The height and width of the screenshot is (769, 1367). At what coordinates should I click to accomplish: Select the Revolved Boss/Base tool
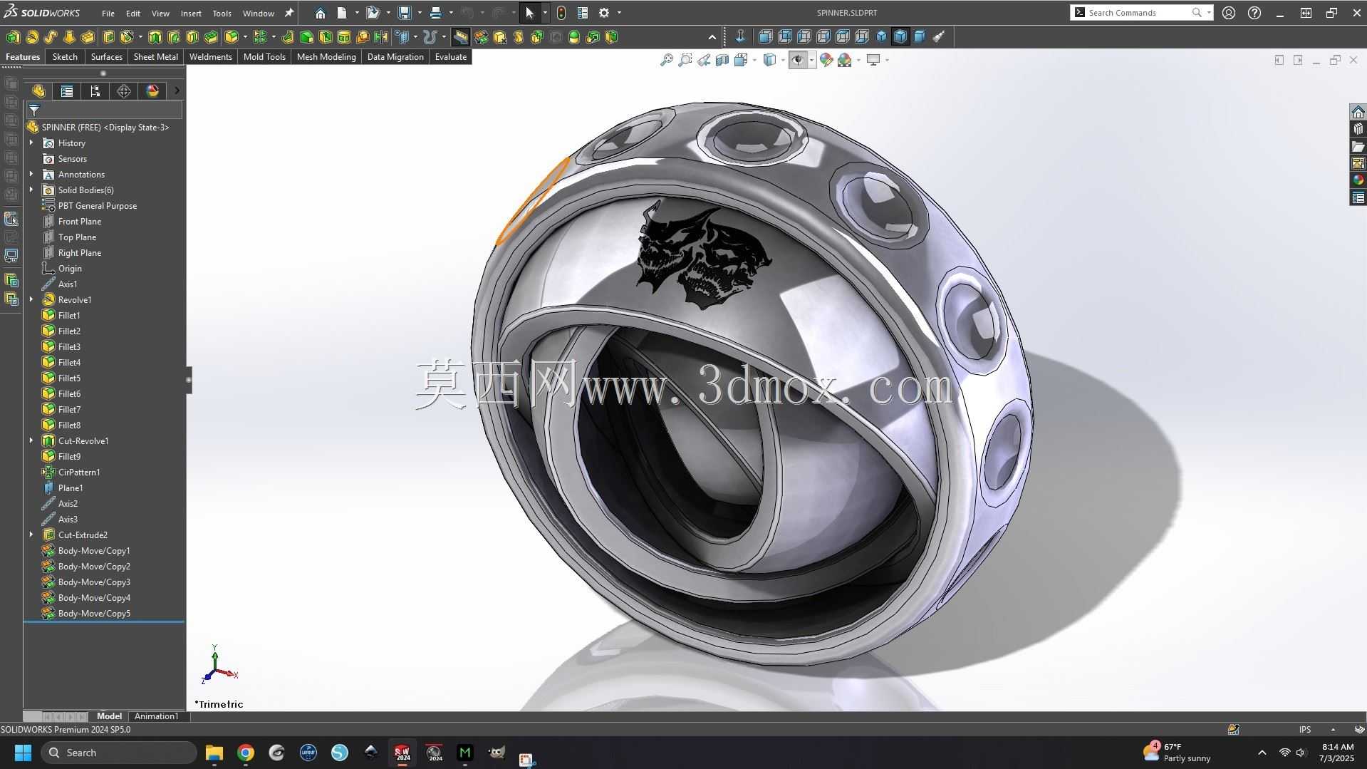point(32,37)
